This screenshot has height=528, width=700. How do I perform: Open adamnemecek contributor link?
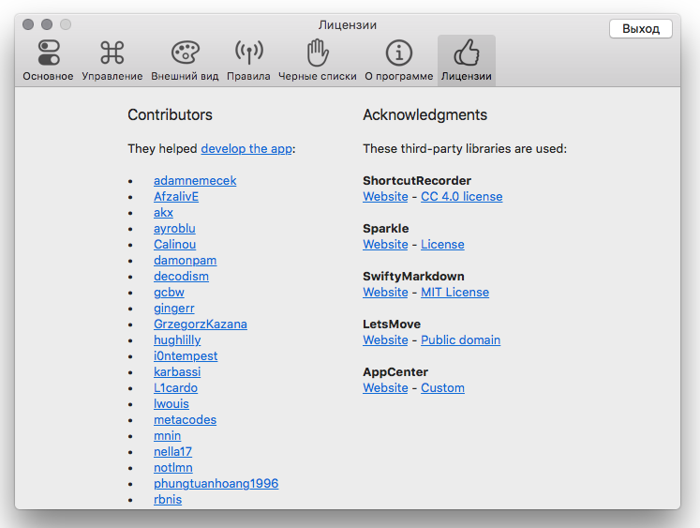(x=195, y=180)
